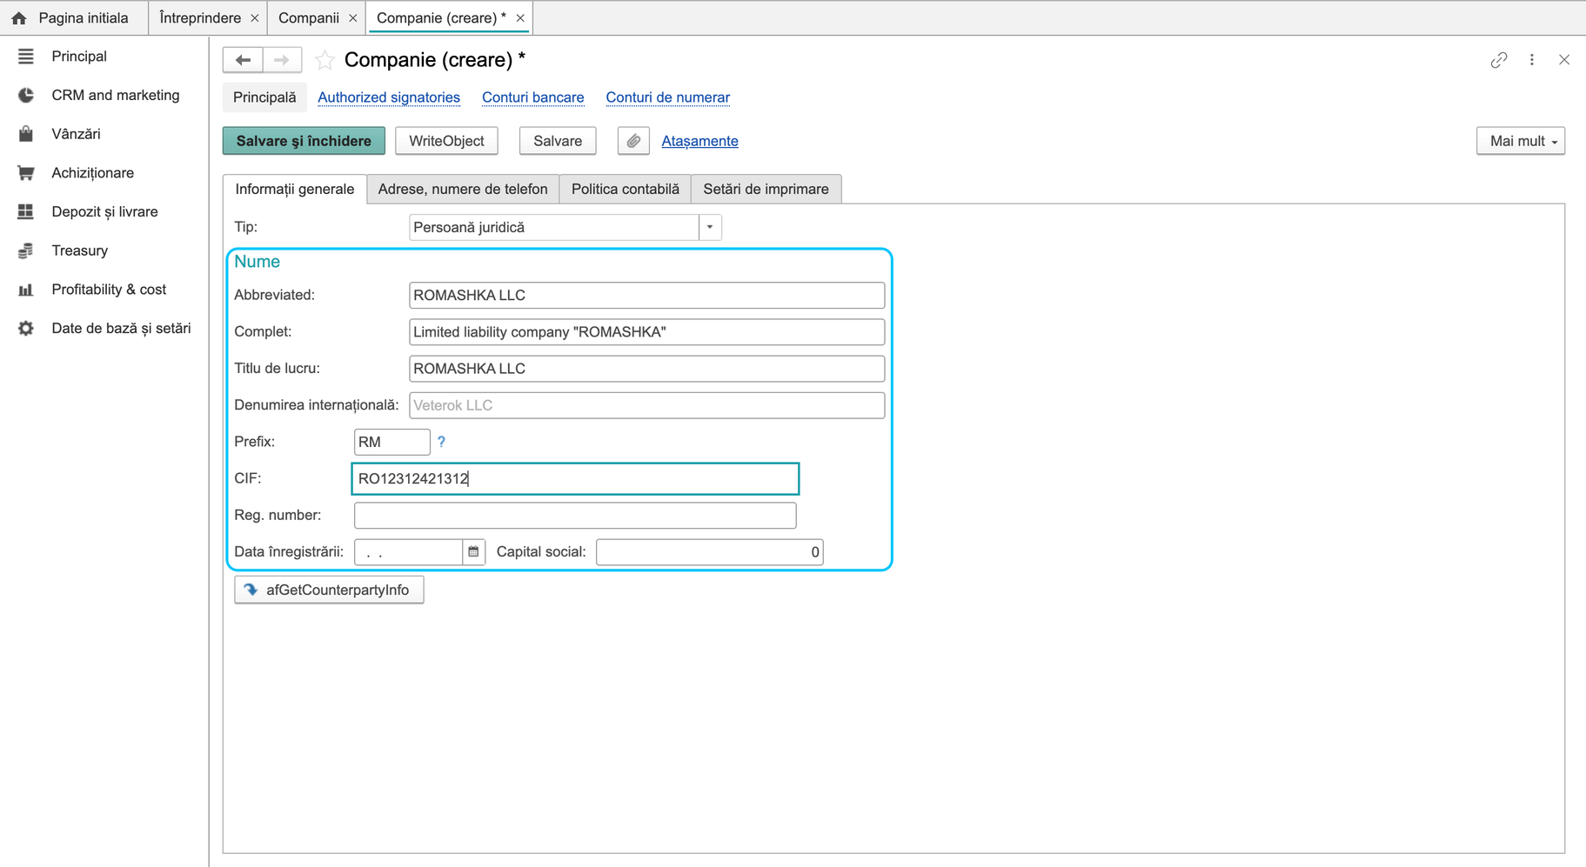1586x867 pixels.
Task: Click the Vânzări shopping bag icon
Action: click(x=26, y=134)
